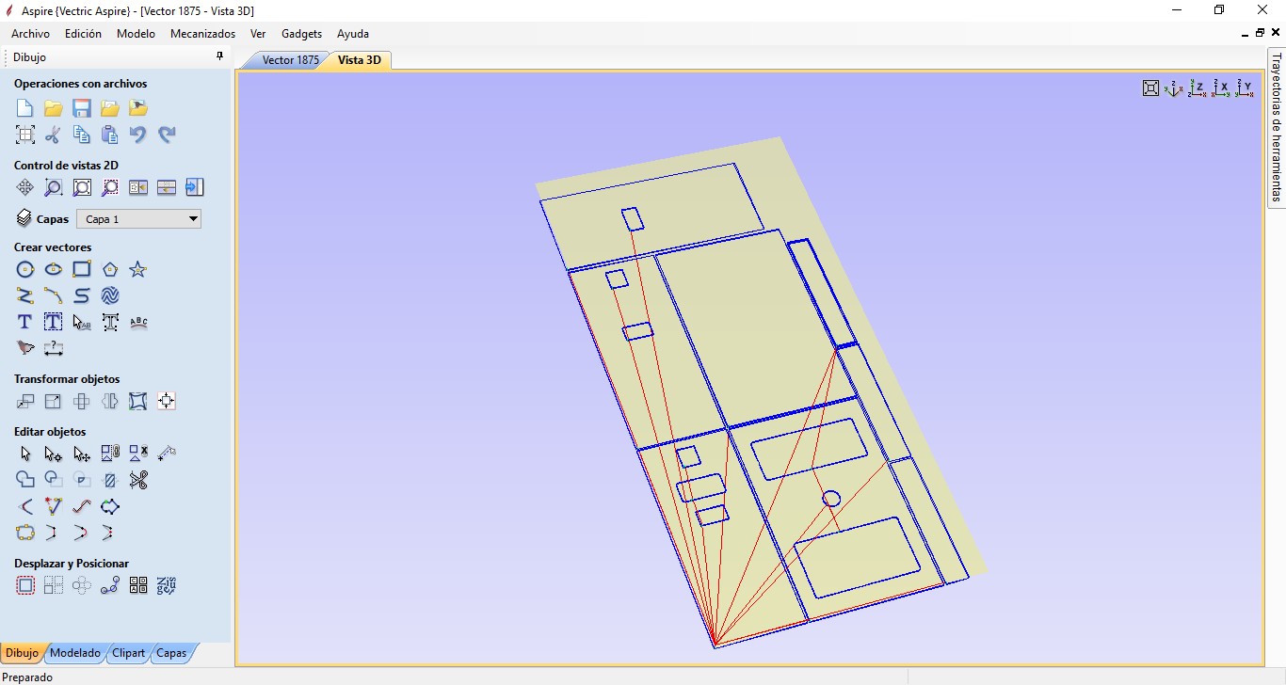Screen dimensions: 1286x685
Task: Open the Text on a curve ABC tool
Action: coord(138,323)
